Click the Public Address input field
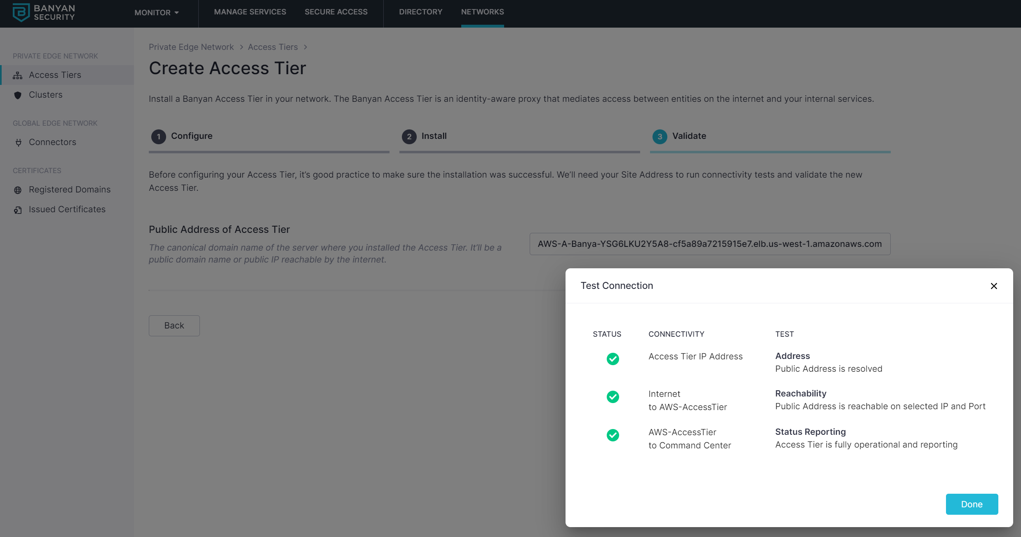Viewport: 1021px width, 537px height. (x=709, y=244)
